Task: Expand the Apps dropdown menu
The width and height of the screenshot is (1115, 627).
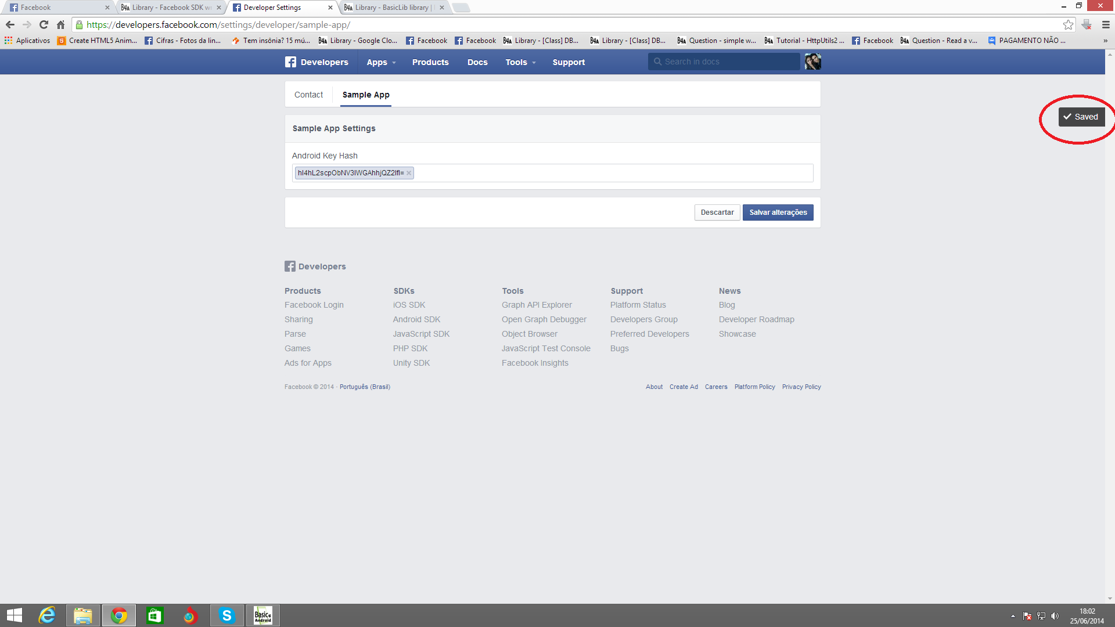Action: 381,62
